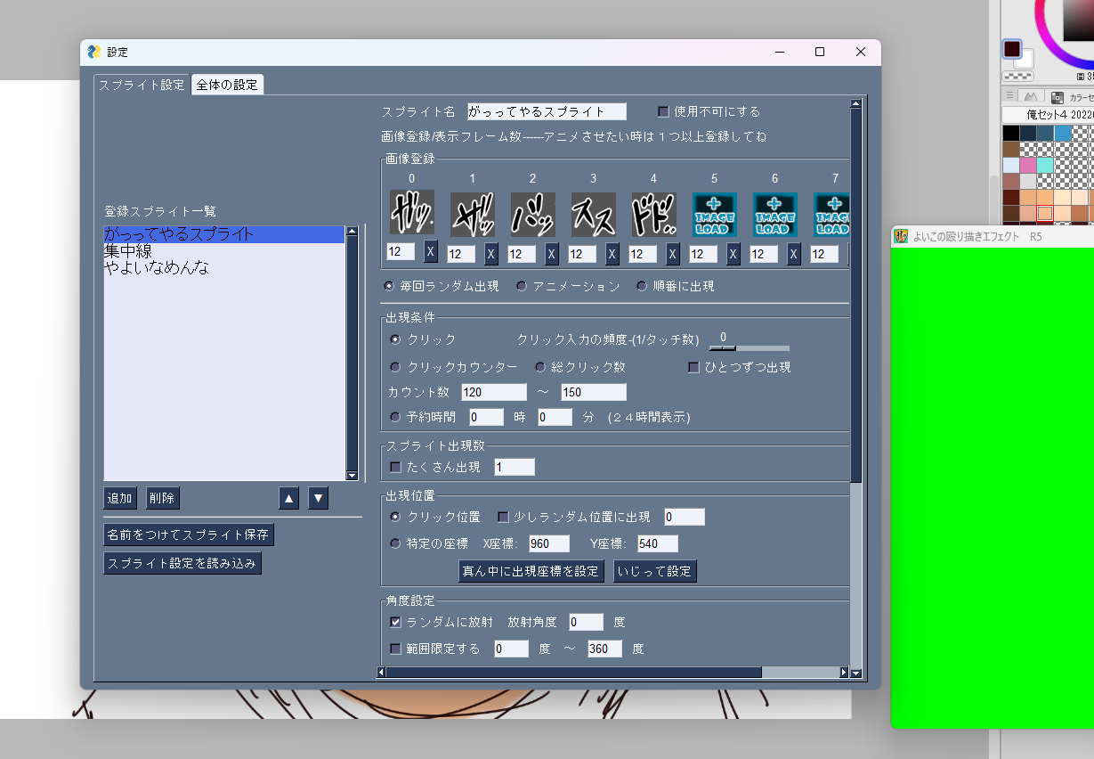1094x759 pixels.
Task: Check ひとつずつ出現
Action: (693, 366)
